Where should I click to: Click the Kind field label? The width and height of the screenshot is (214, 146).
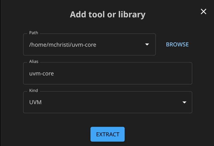[34, 91]
